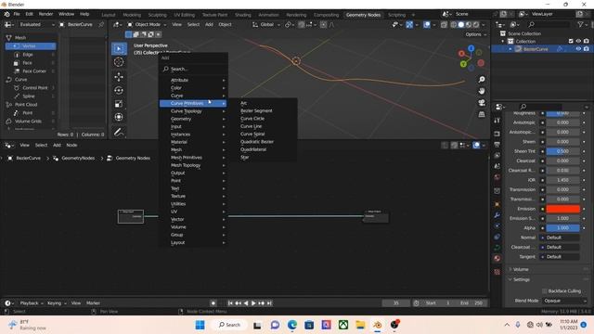Adjust the Alpha slider value
The height and width of the screenshot is (334, 594).
(x=563, y=228)
